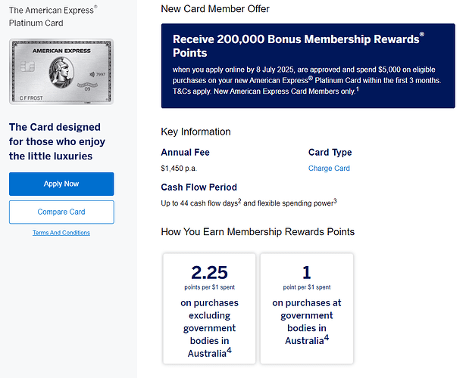Image resolution: width=466 pixels, height=378 pixels.
Task: Click "The American Express Platinum Card" title
Action: (x=53, y=17)
